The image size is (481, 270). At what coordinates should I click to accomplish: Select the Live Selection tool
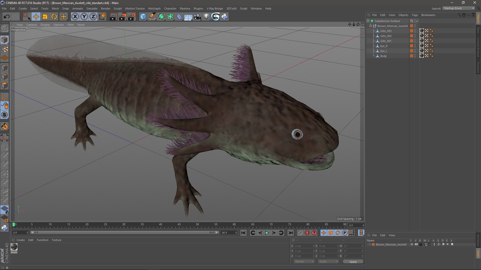pyautogui.click(x=27, y=17)
